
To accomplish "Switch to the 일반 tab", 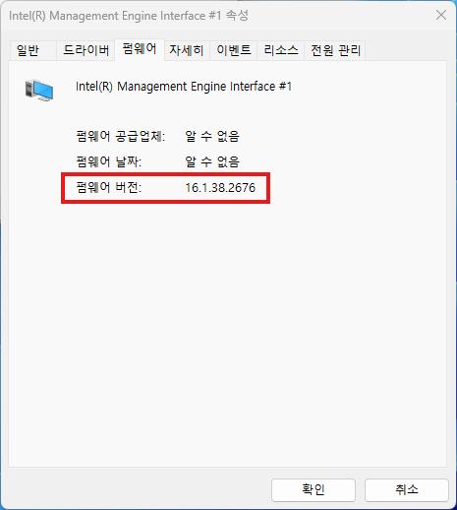I will click(28, 50).
